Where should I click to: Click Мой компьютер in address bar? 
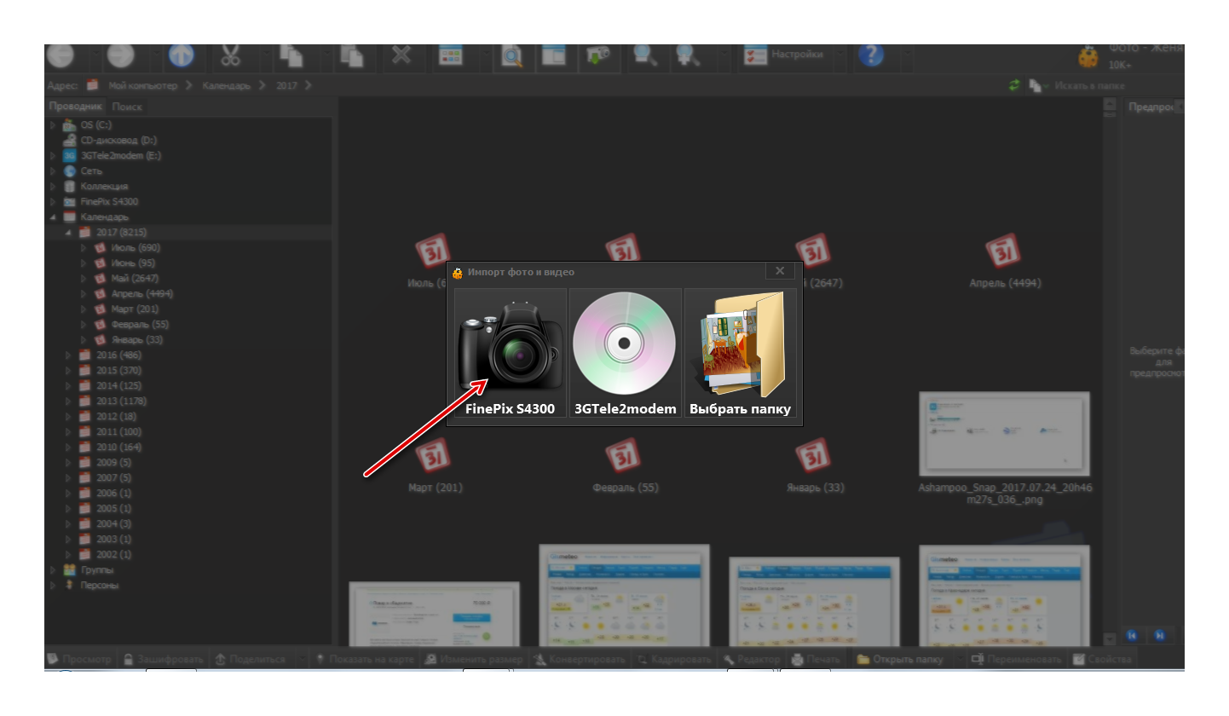(x=142, y=85)
